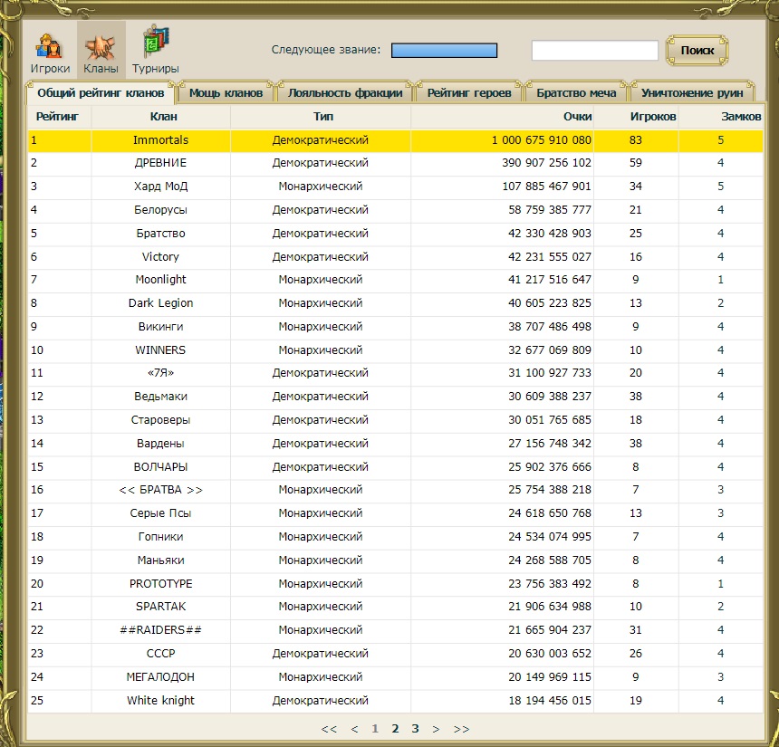Select the СССР clan name
The width and height of the screenshot is (779, 747).
(x=160, y=653)
